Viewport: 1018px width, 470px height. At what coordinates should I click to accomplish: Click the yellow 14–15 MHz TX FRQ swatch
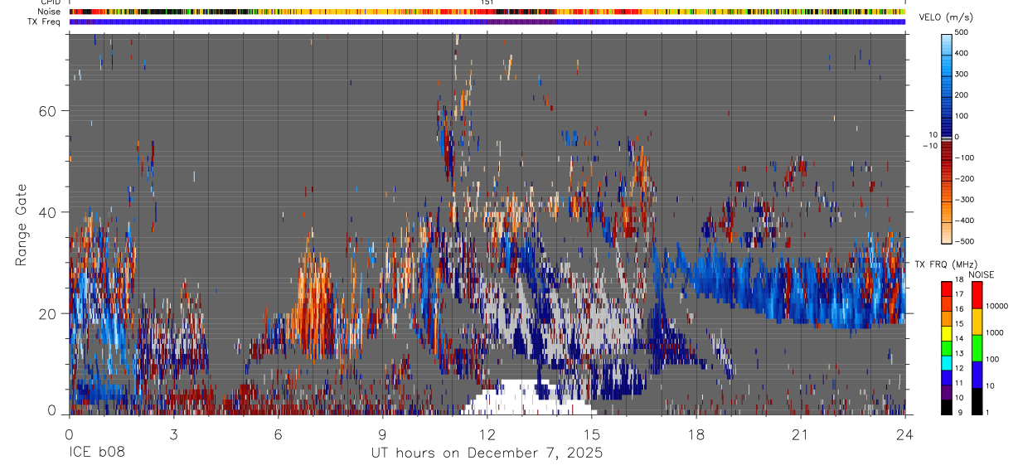tap(947, 332)
